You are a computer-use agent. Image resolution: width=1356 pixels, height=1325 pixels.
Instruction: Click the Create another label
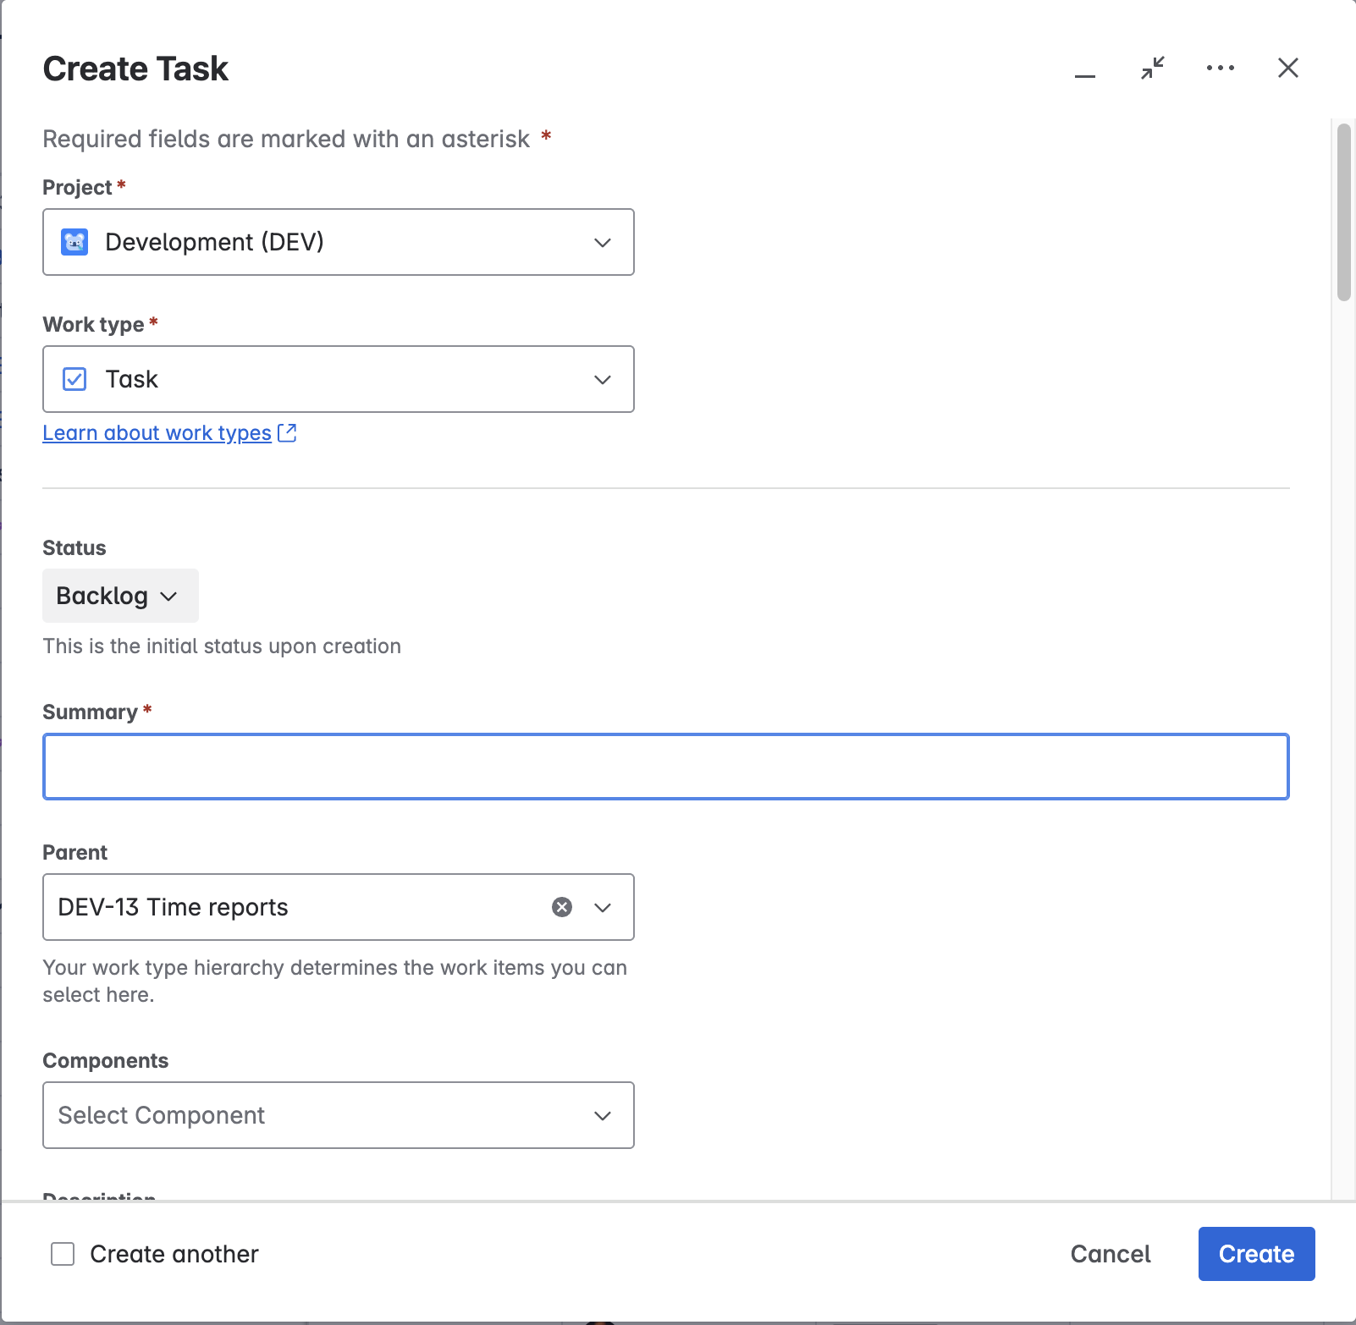click(x=174, y=1254)
